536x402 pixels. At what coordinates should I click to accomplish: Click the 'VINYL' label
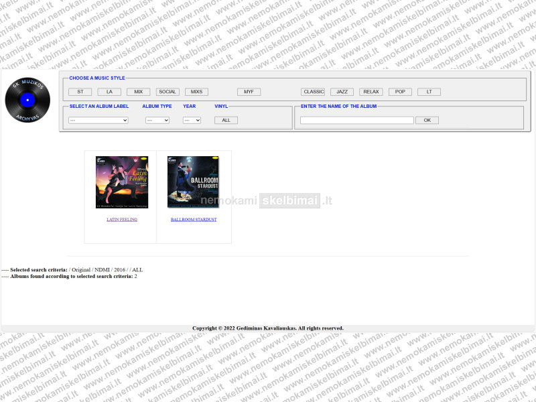pyautogui.click(x=221, y=107)
